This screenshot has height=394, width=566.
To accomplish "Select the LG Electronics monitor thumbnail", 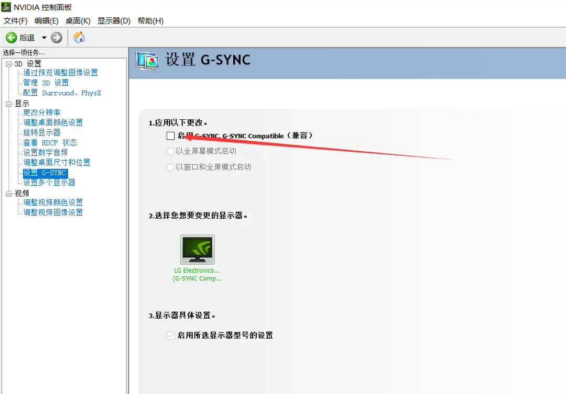I will 198,250.
